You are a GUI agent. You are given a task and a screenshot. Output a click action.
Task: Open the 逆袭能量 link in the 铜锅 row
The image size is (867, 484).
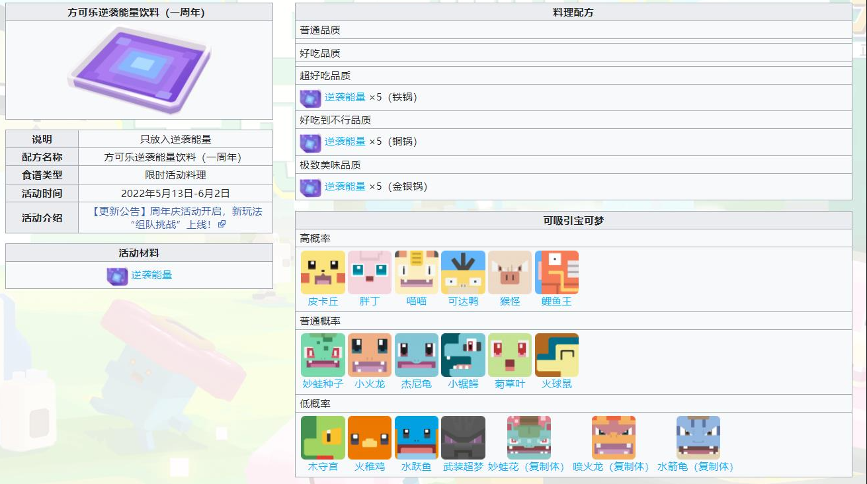pos(345,141)
